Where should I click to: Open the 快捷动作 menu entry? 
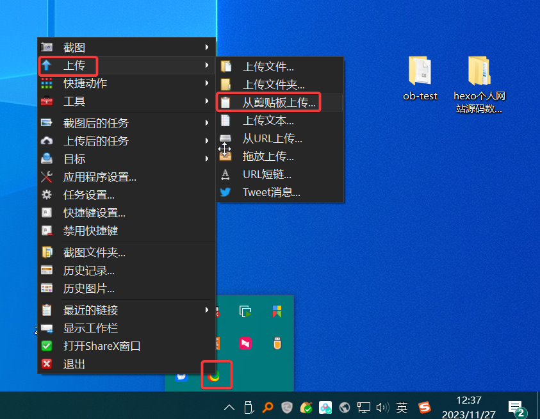click(x=126, y=83)
